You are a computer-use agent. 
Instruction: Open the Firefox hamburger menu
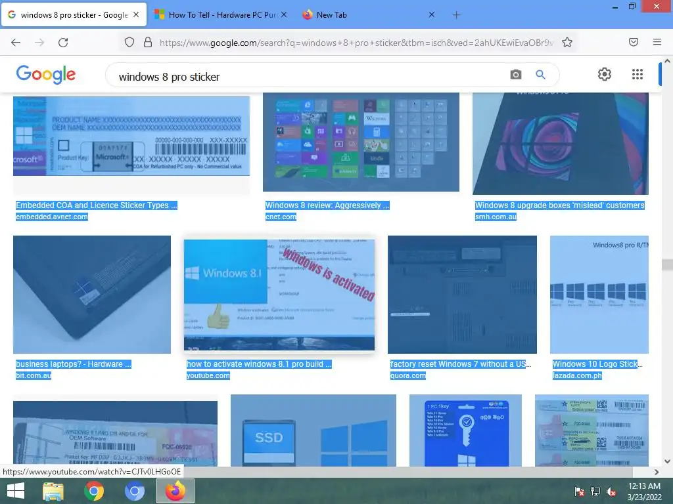pyautogui.click(x=657, y=42)
